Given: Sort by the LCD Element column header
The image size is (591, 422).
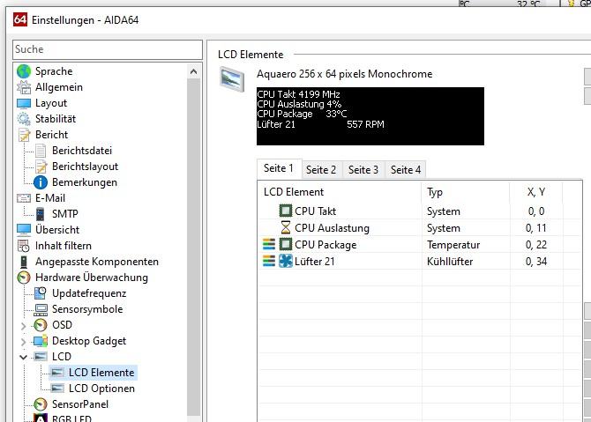Looking at the screenshot, I should click(x=340, y=192).
